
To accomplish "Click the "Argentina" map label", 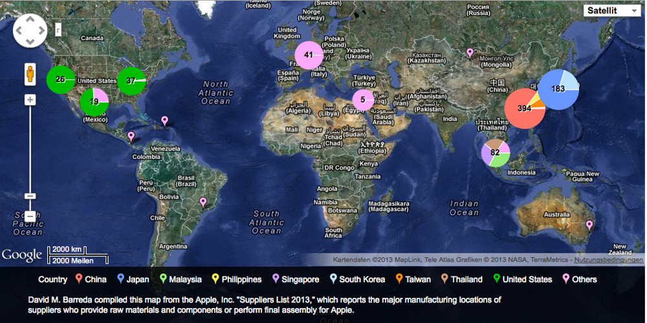I will [x=173, y=246].
